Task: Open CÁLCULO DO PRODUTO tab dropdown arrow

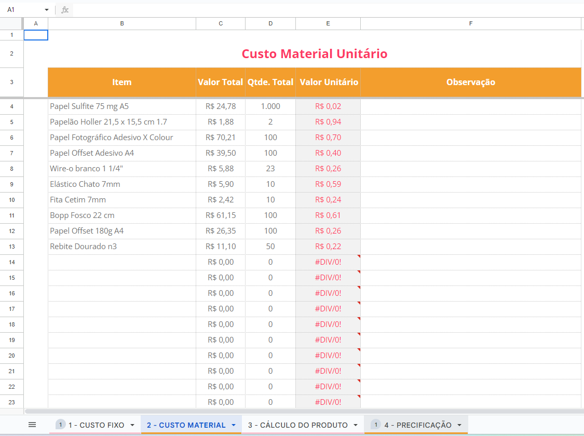Action: [356, 425]
